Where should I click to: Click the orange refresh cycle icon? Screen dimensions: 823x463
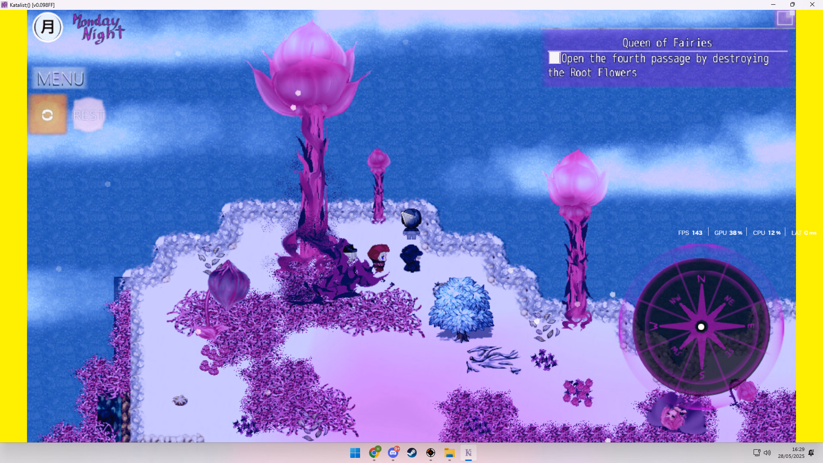tap(48, 114)
